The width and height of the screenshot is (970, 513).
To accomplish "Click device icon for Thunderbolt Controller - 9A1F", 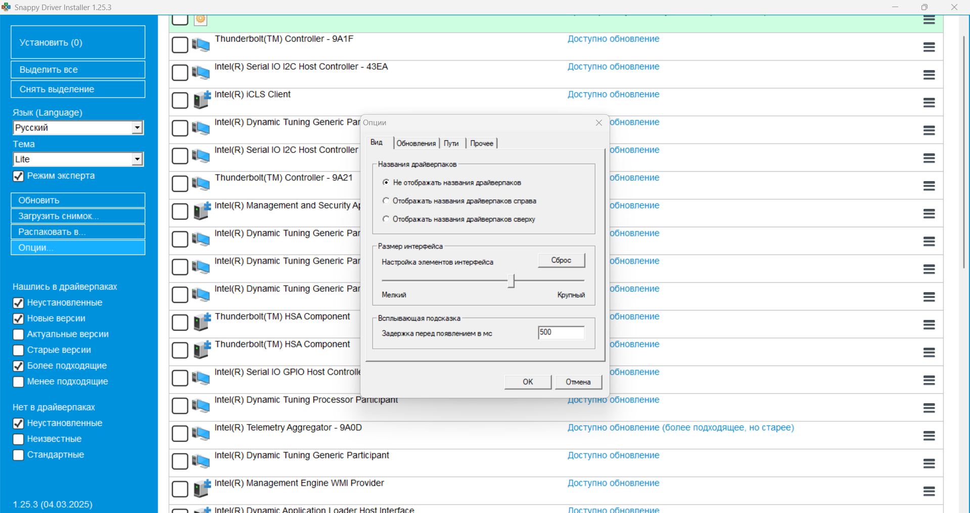I will tap(201, 45).
